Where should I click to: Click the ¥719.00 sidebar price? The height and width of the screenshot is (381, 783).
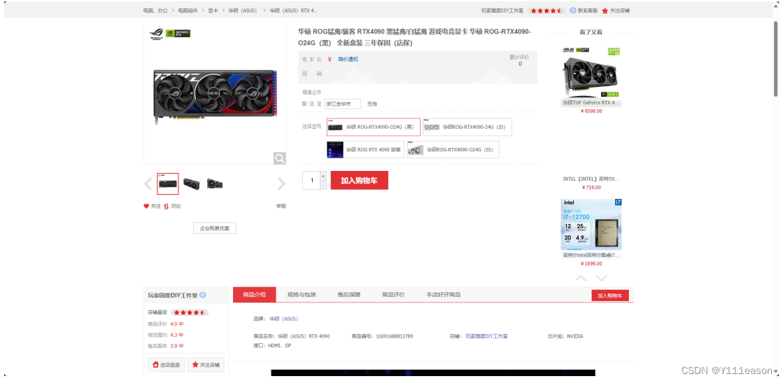591,188
